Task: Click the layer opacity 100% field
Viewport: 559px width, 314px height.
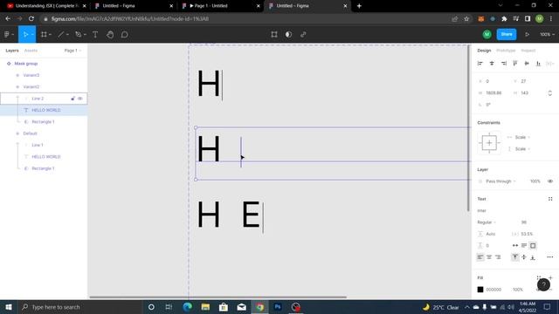Action: [535, 181]
